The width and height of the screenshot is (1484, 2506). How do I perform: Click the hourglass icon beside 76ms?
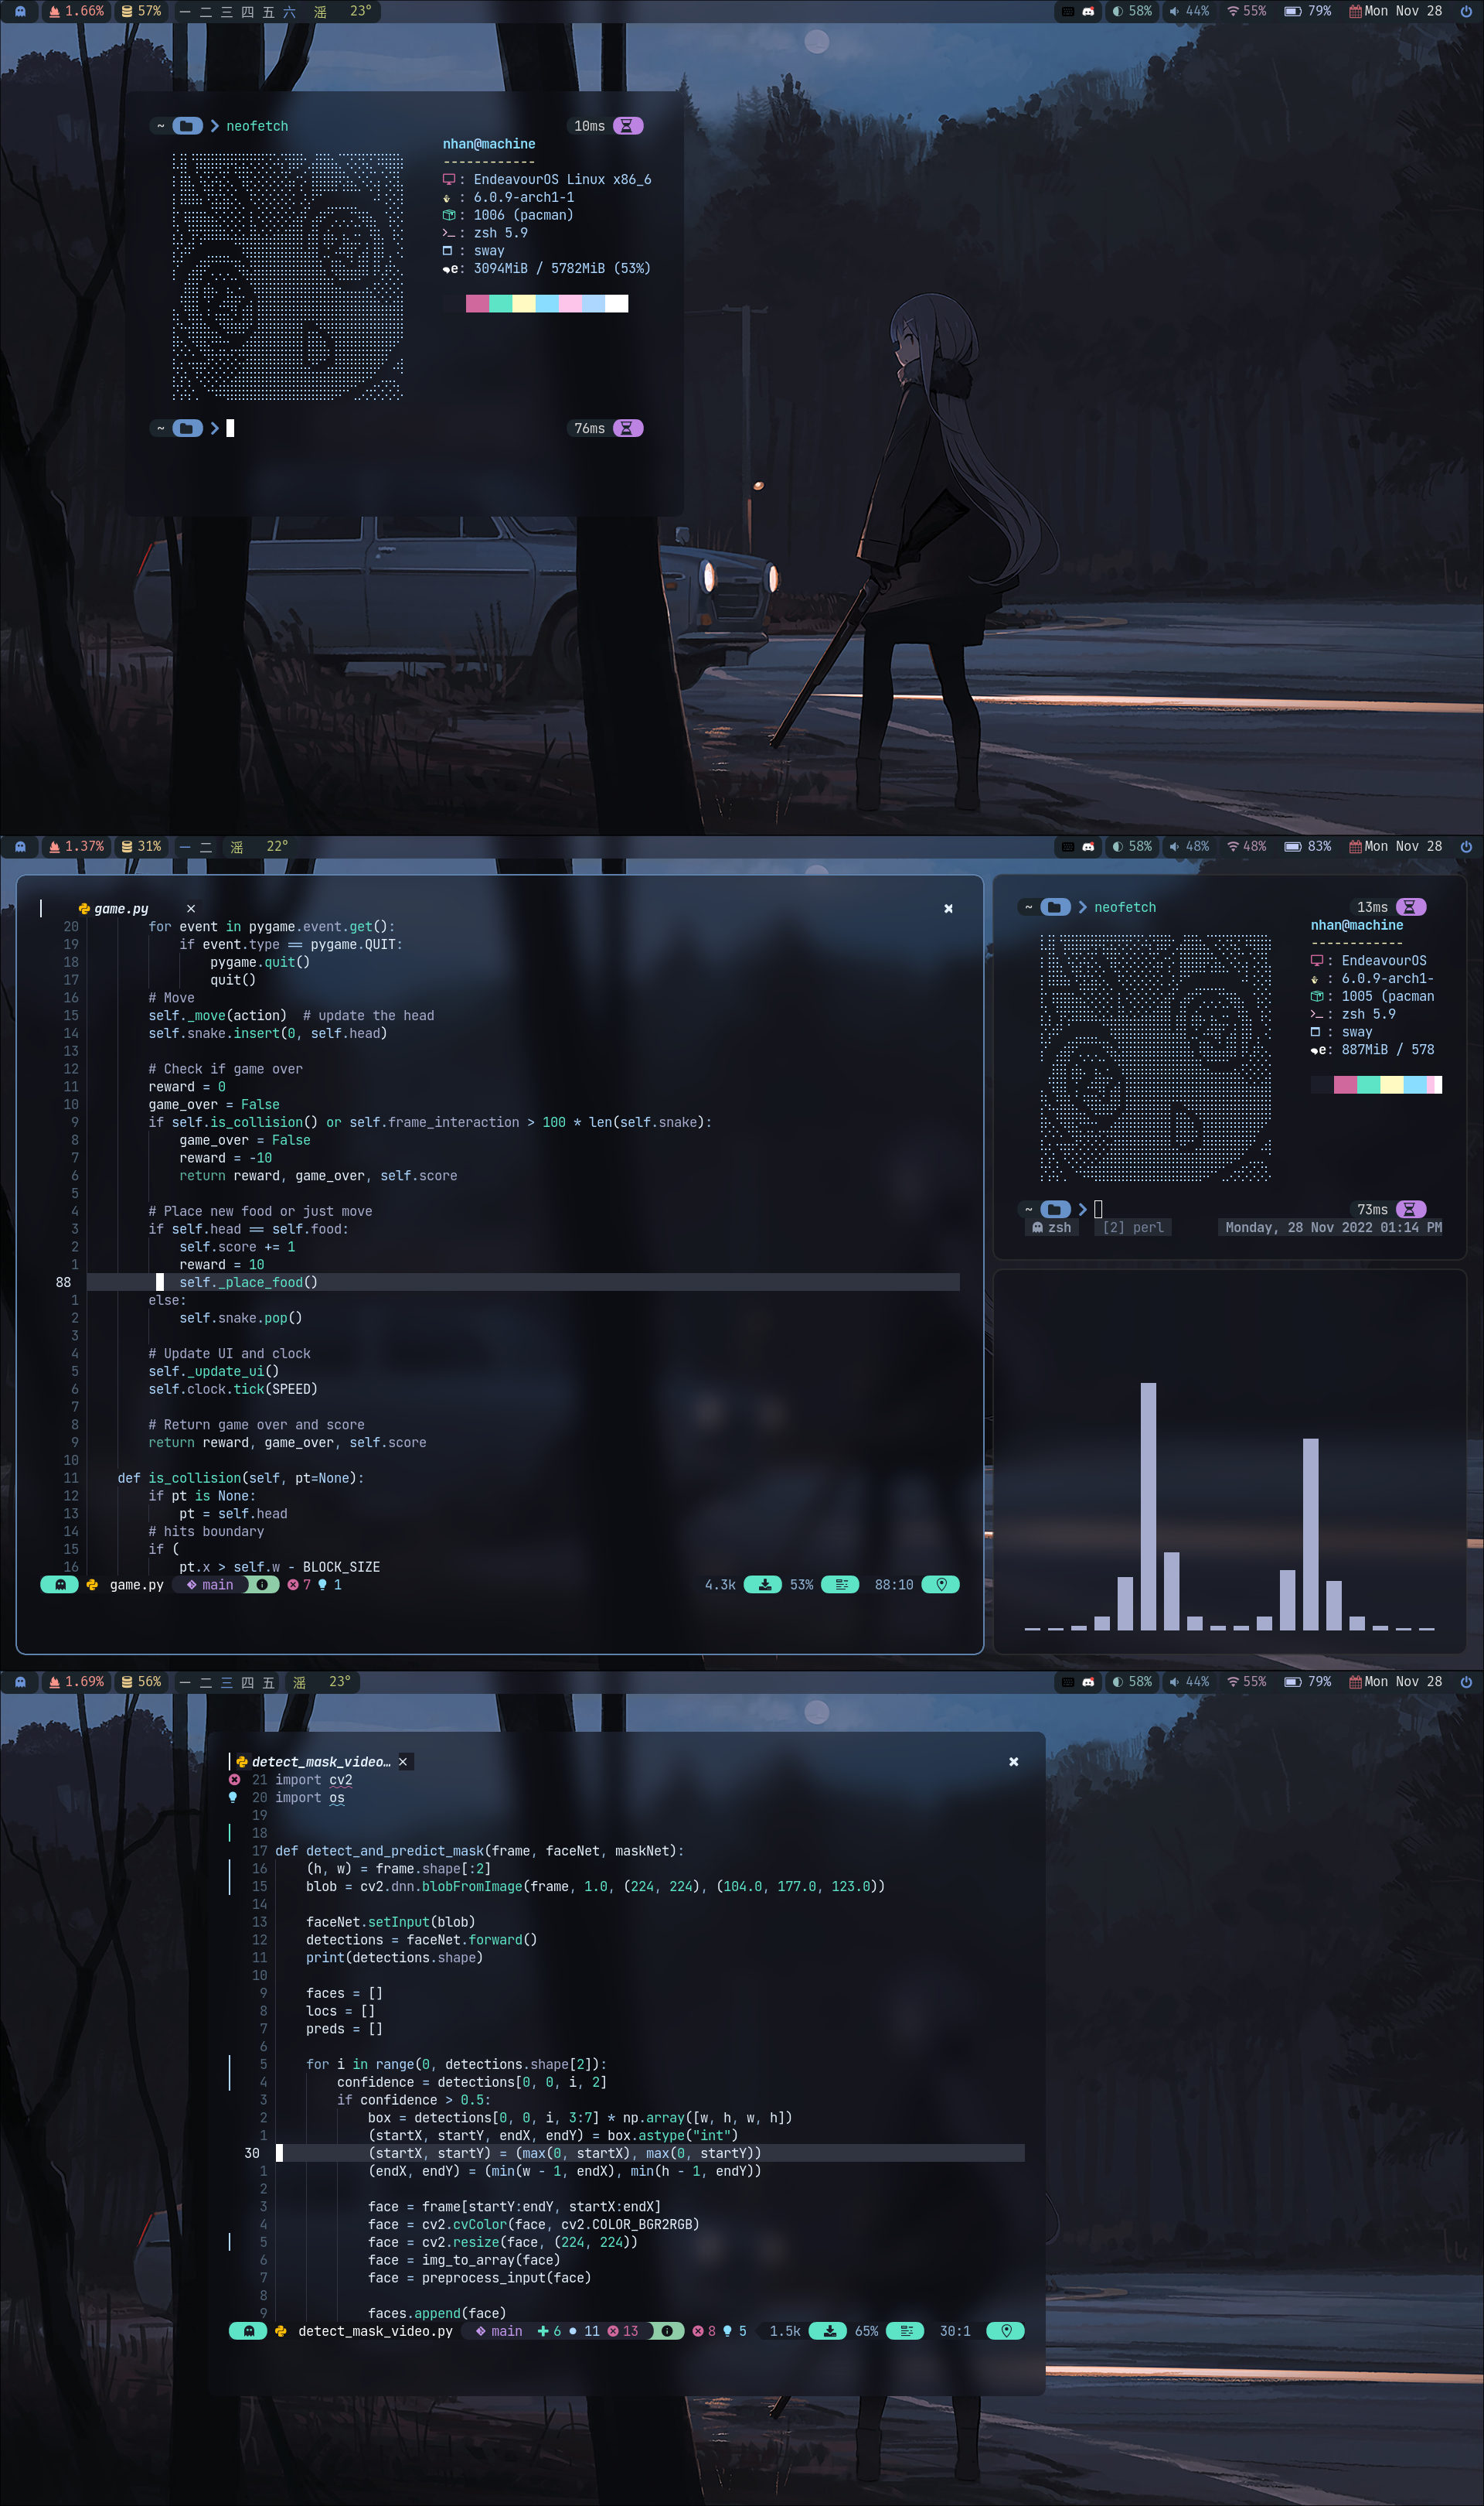tap(628, 428)
